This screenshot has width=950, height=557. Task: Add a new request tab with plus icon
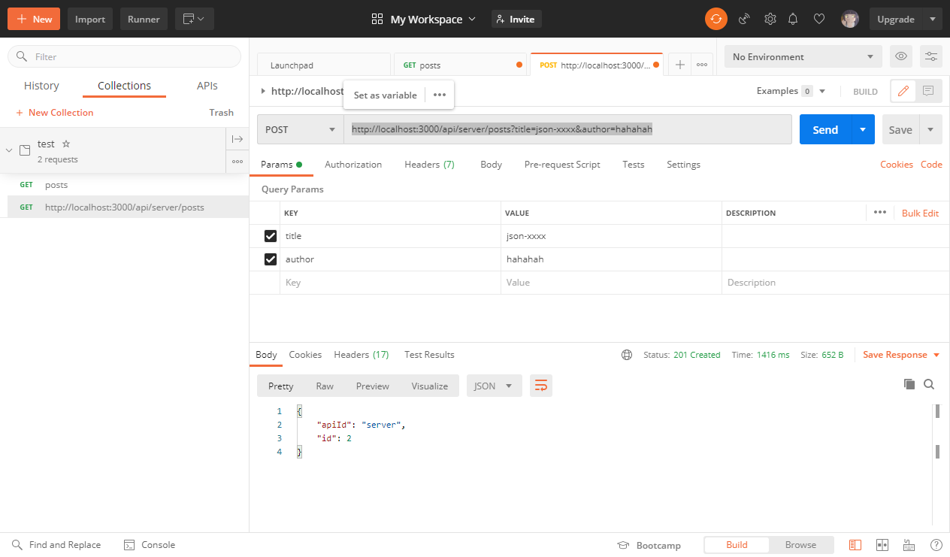679,65
